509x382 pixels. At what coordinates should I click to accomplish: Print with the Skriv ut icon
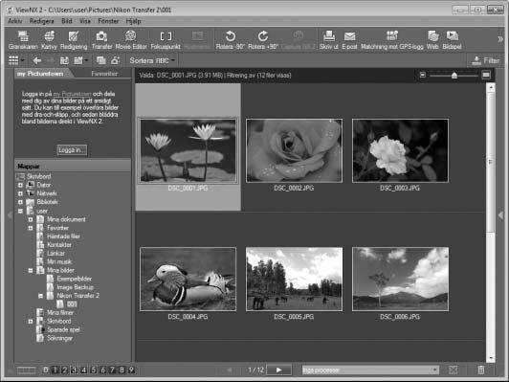point(328,40)
